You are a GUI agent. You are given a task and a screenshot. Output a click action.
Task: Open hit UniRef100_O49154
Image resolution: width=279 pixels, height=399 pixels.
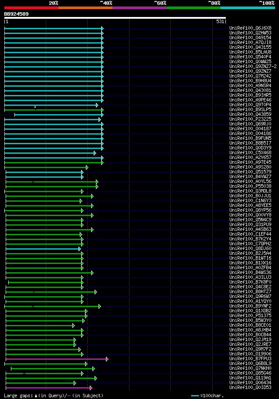click(x=250, y=38)
